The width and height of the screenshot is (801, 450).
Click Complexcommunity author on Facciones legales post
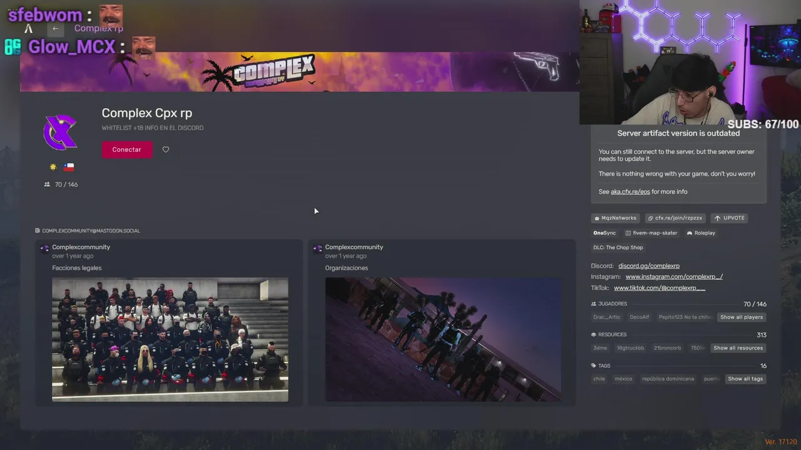pos(81,247)
